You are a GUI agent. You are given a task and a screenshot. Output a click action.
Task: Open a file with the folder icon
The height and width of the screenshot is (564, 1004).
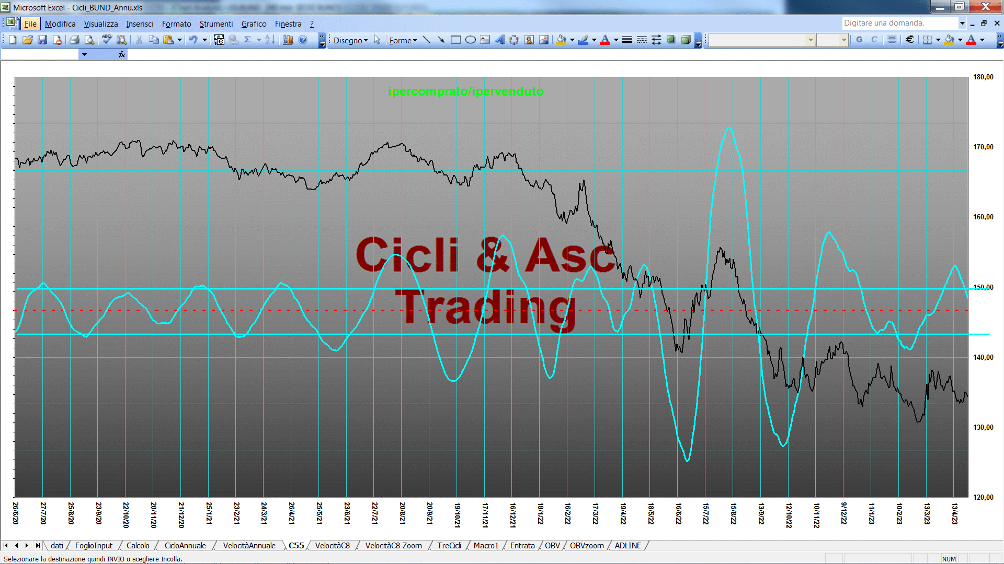[x=28, y=40]
